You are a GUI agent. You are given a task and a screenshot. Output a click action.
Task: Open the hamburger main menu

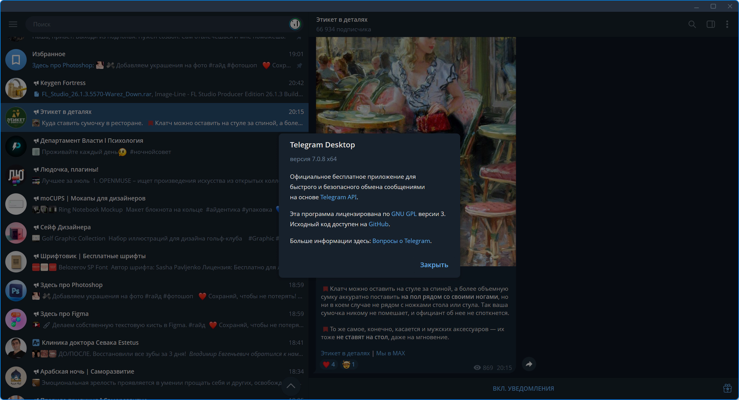tap(13, 24)
